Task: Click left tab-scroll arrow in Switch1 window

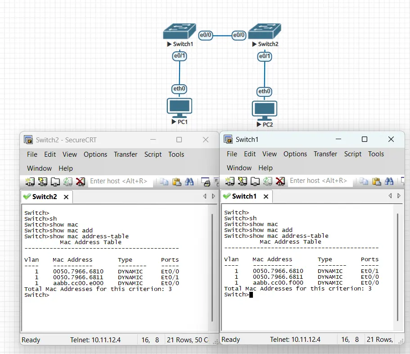Action: tap(390, 195)
